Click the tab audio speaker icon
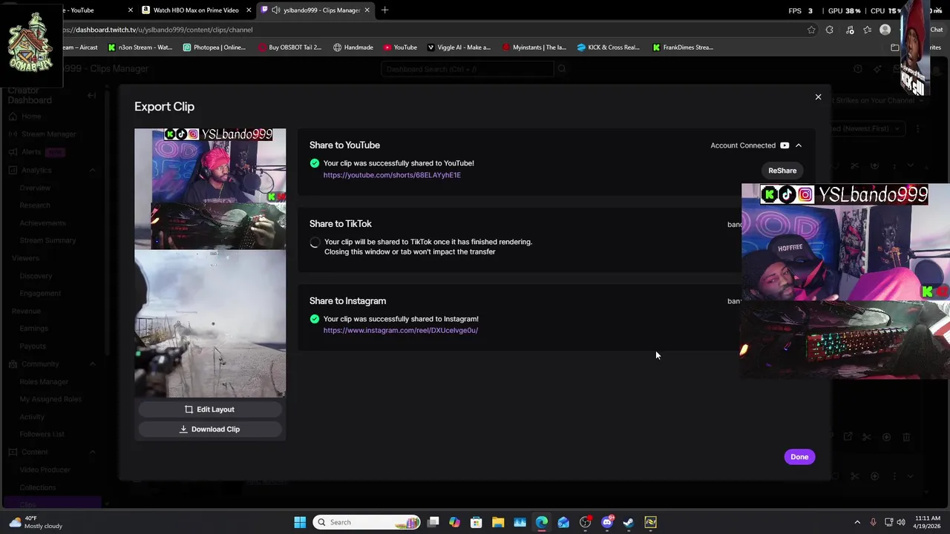 [x=276, y=10]
